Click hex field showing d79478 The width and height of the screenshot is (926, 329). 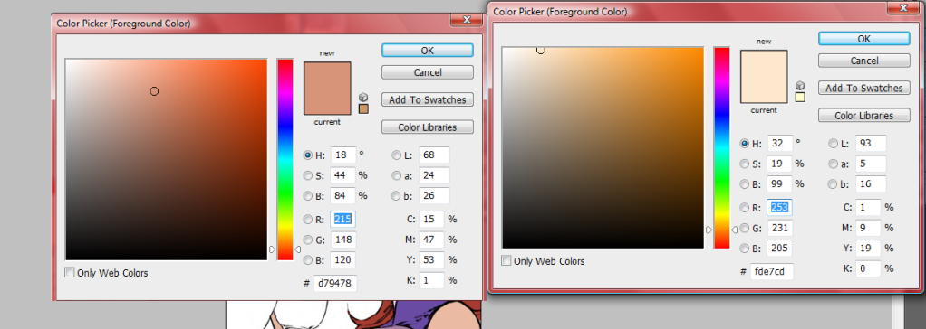point(335,283)
